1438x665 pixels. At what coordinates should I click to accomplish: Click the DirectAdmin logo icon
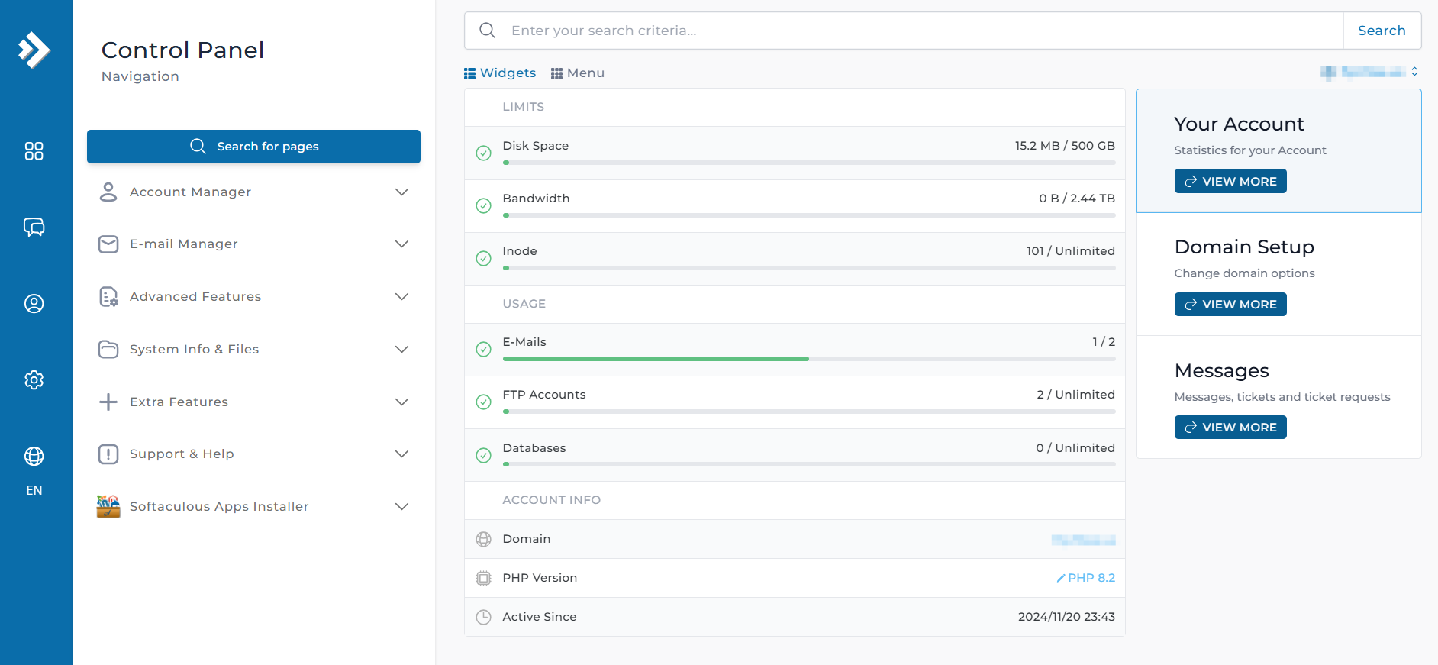pos(34,50)
